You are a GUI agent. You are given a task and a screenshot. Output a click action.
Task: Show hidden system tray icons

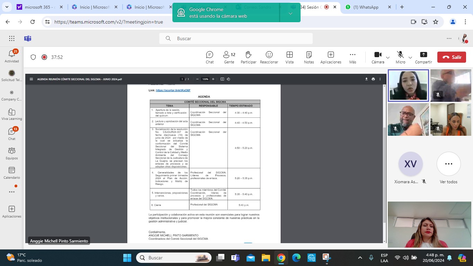(360, 258)
